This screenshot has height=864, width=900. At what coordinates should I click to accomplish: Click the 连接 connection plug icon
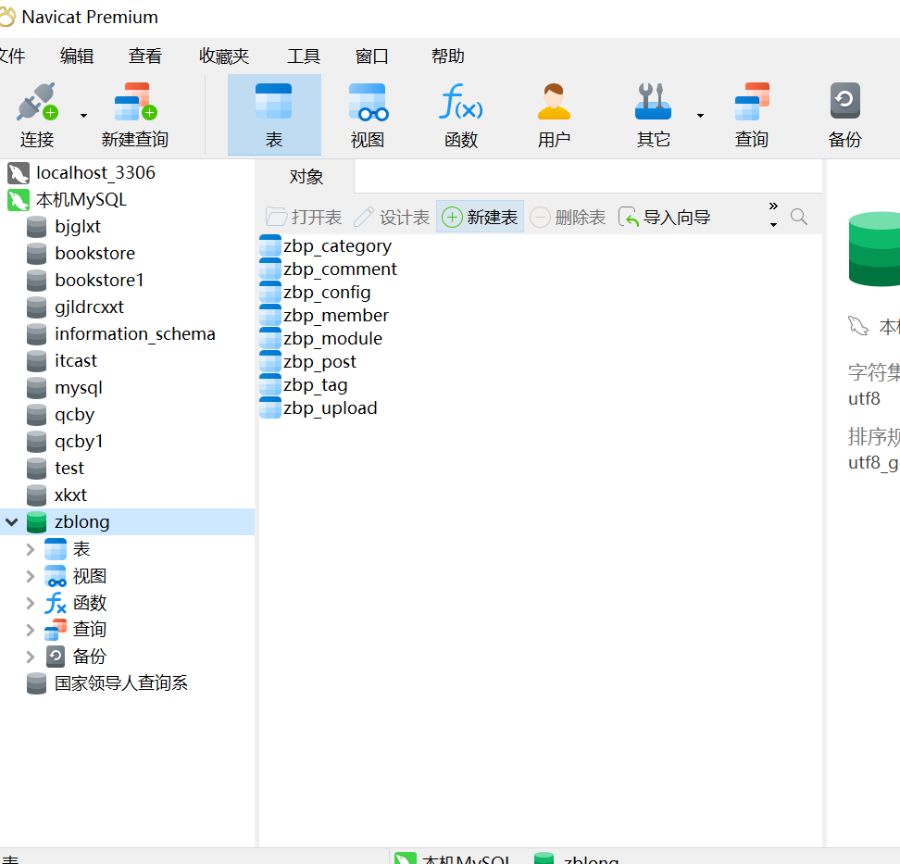[37, 102]
